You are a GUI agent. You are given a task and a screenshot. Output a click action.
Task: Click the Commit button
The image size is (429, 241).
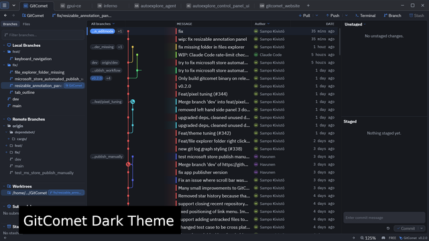tap(406, 228)
